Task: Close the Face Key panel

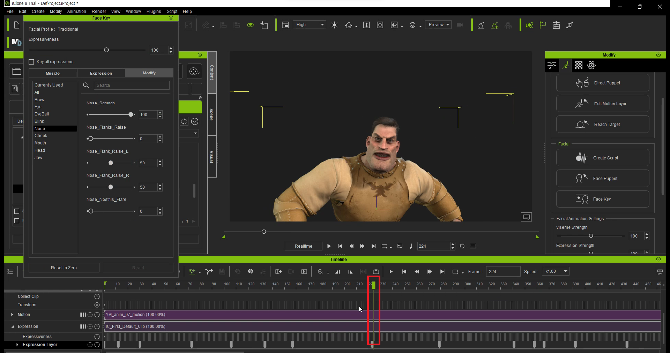Action: point(171,18)
